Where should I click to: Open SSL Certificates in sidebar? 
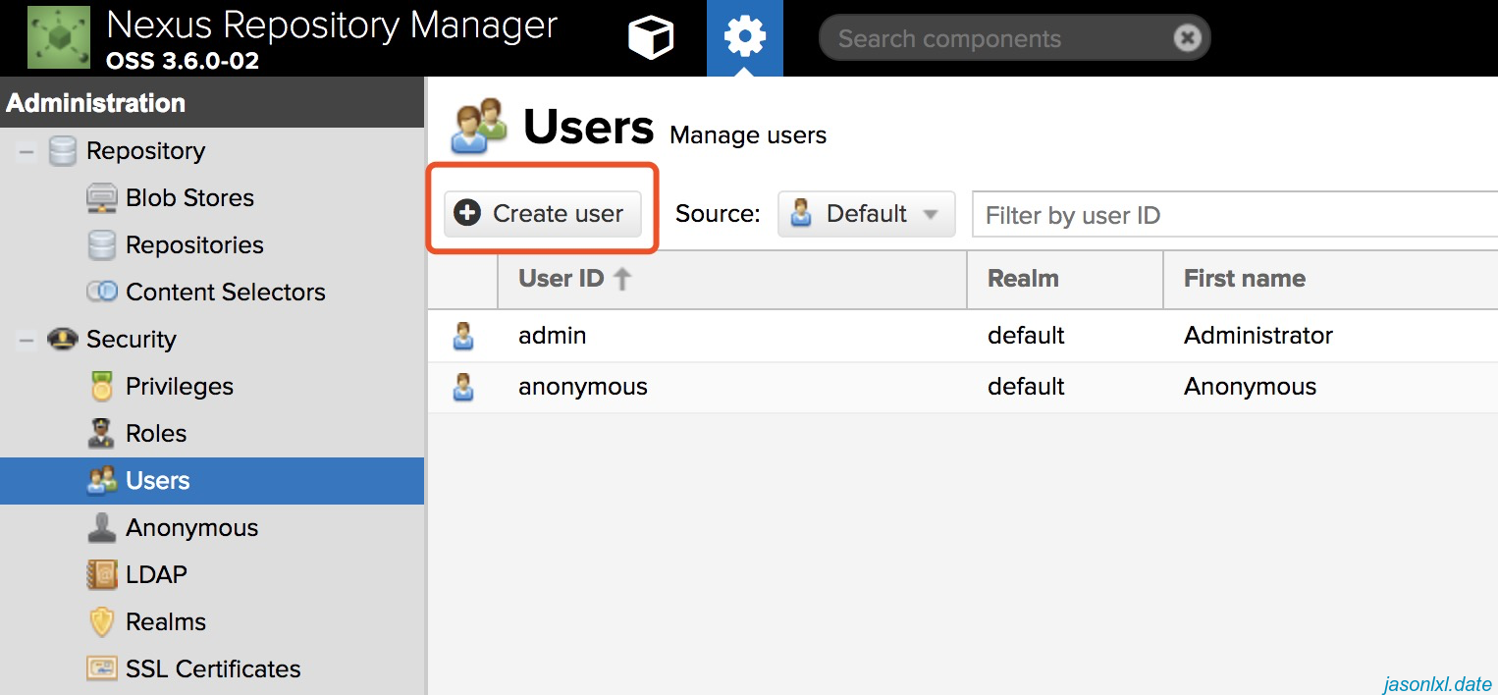point(212,669)
